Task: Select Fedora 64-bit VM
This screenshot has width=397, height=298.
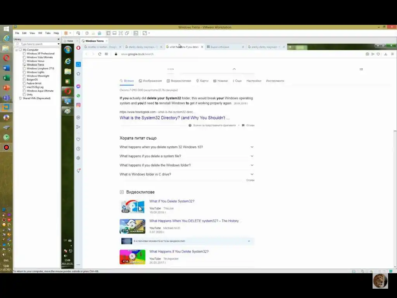Action: click(x=34, y=83)
